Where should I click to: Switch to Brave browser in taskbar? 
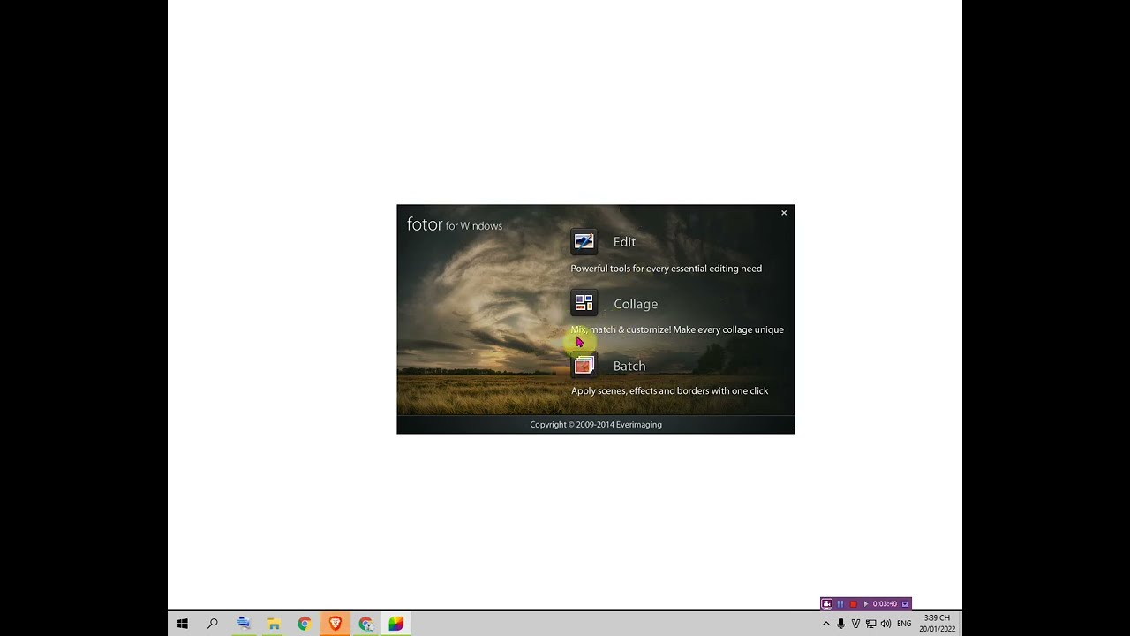click(x=335, y=624)
